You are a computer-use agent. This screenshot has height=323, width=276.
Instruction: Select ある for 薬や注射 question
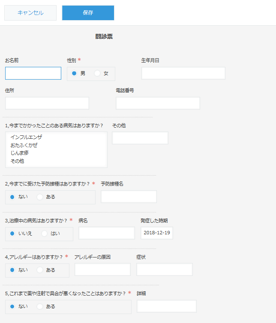coord(39,307)
